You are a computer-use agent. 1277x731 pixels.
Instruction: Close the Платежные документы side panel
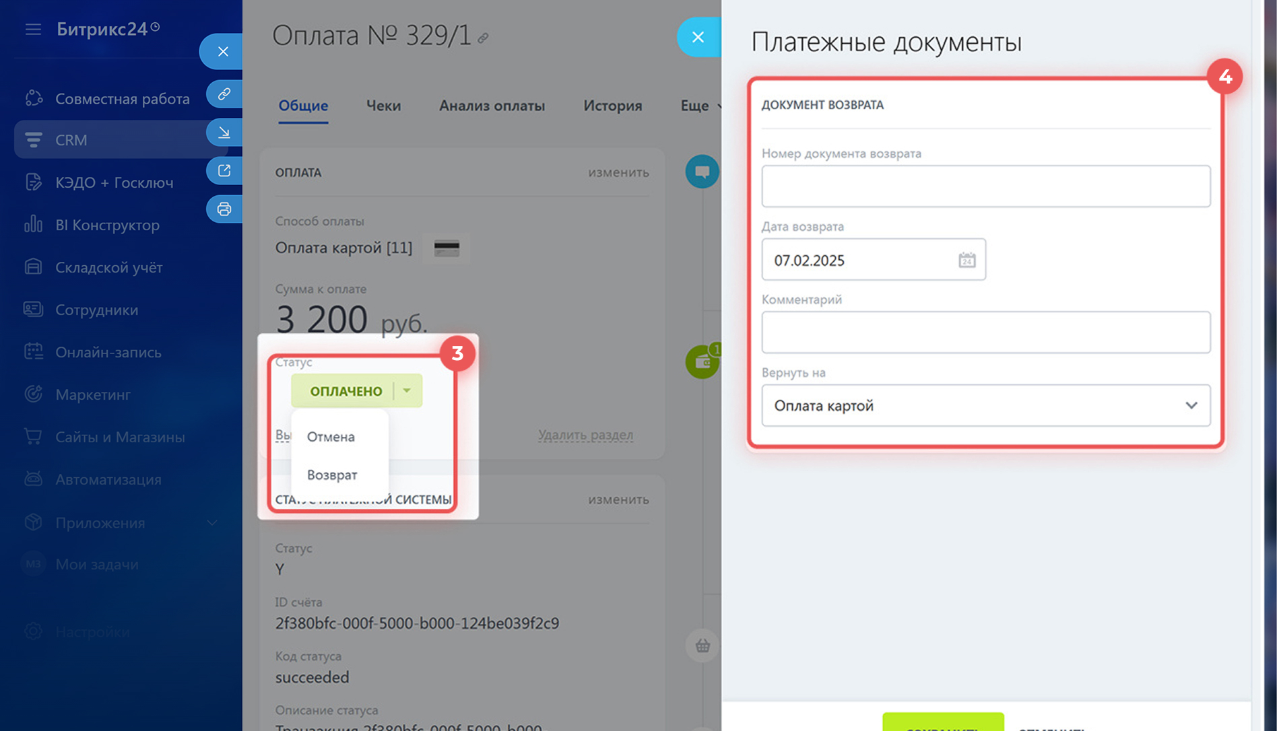698,37
